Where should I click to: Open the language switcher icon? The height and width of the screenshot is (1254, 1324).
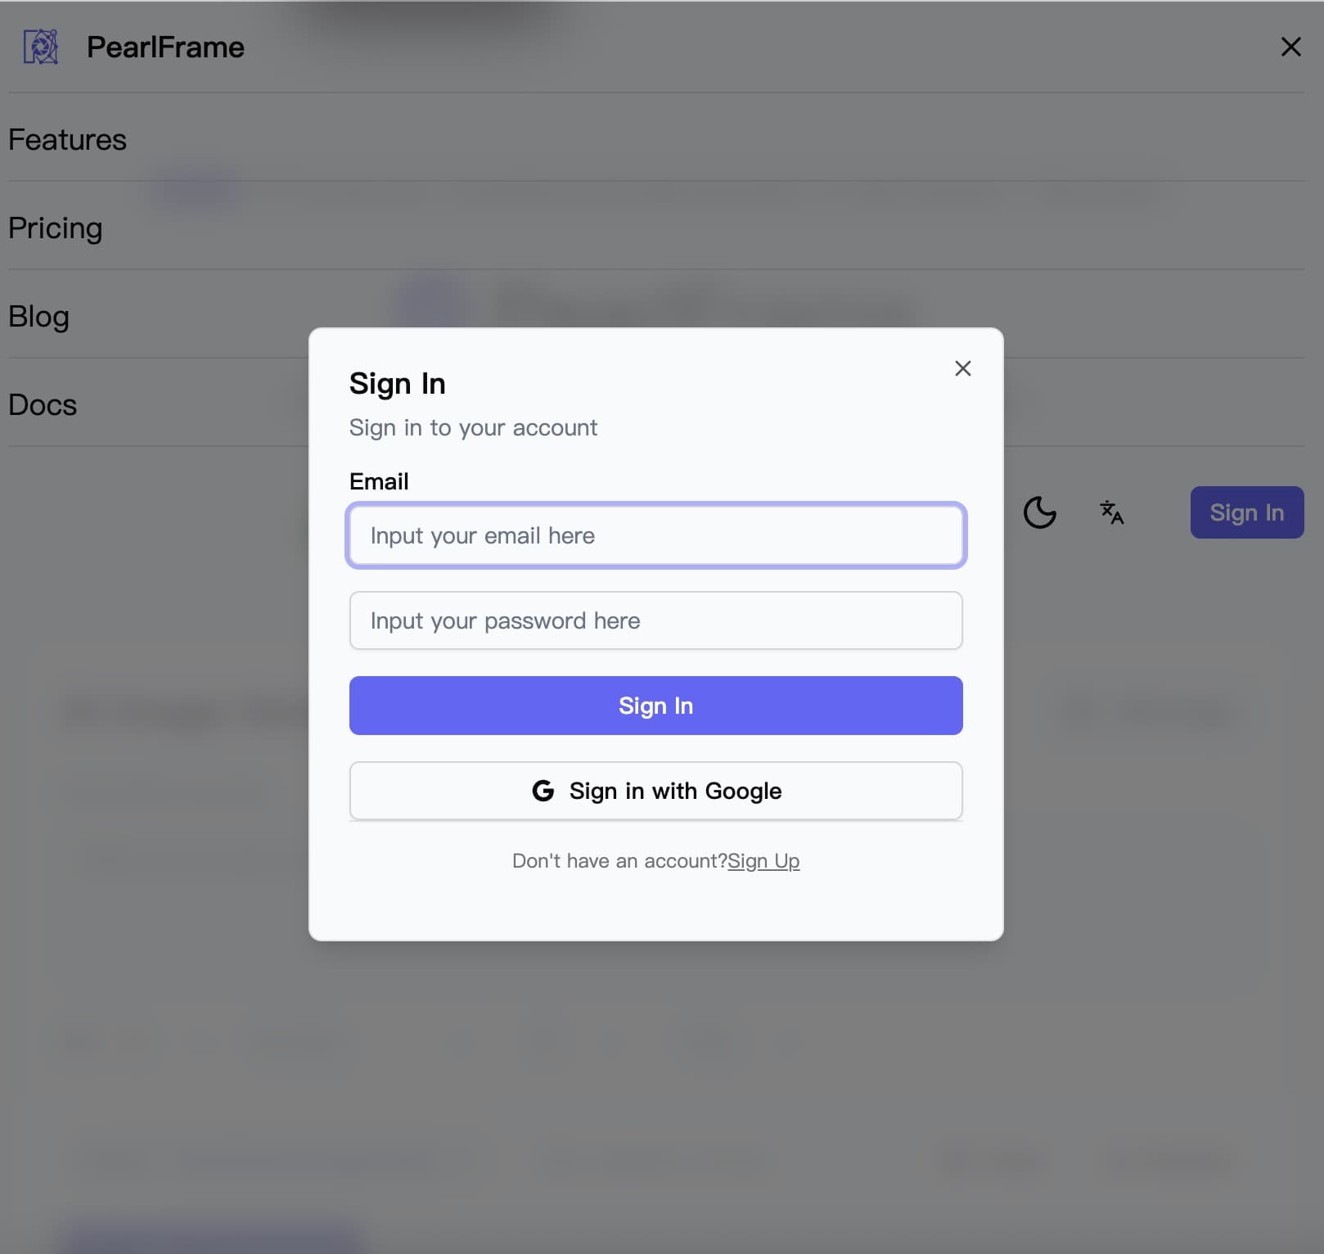1110,512
